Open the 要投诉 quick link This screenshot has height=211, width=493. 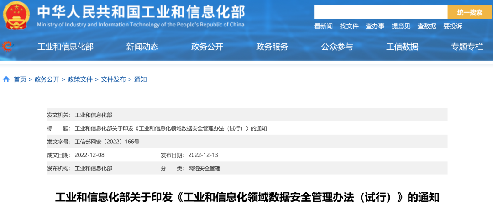point(453,26)
